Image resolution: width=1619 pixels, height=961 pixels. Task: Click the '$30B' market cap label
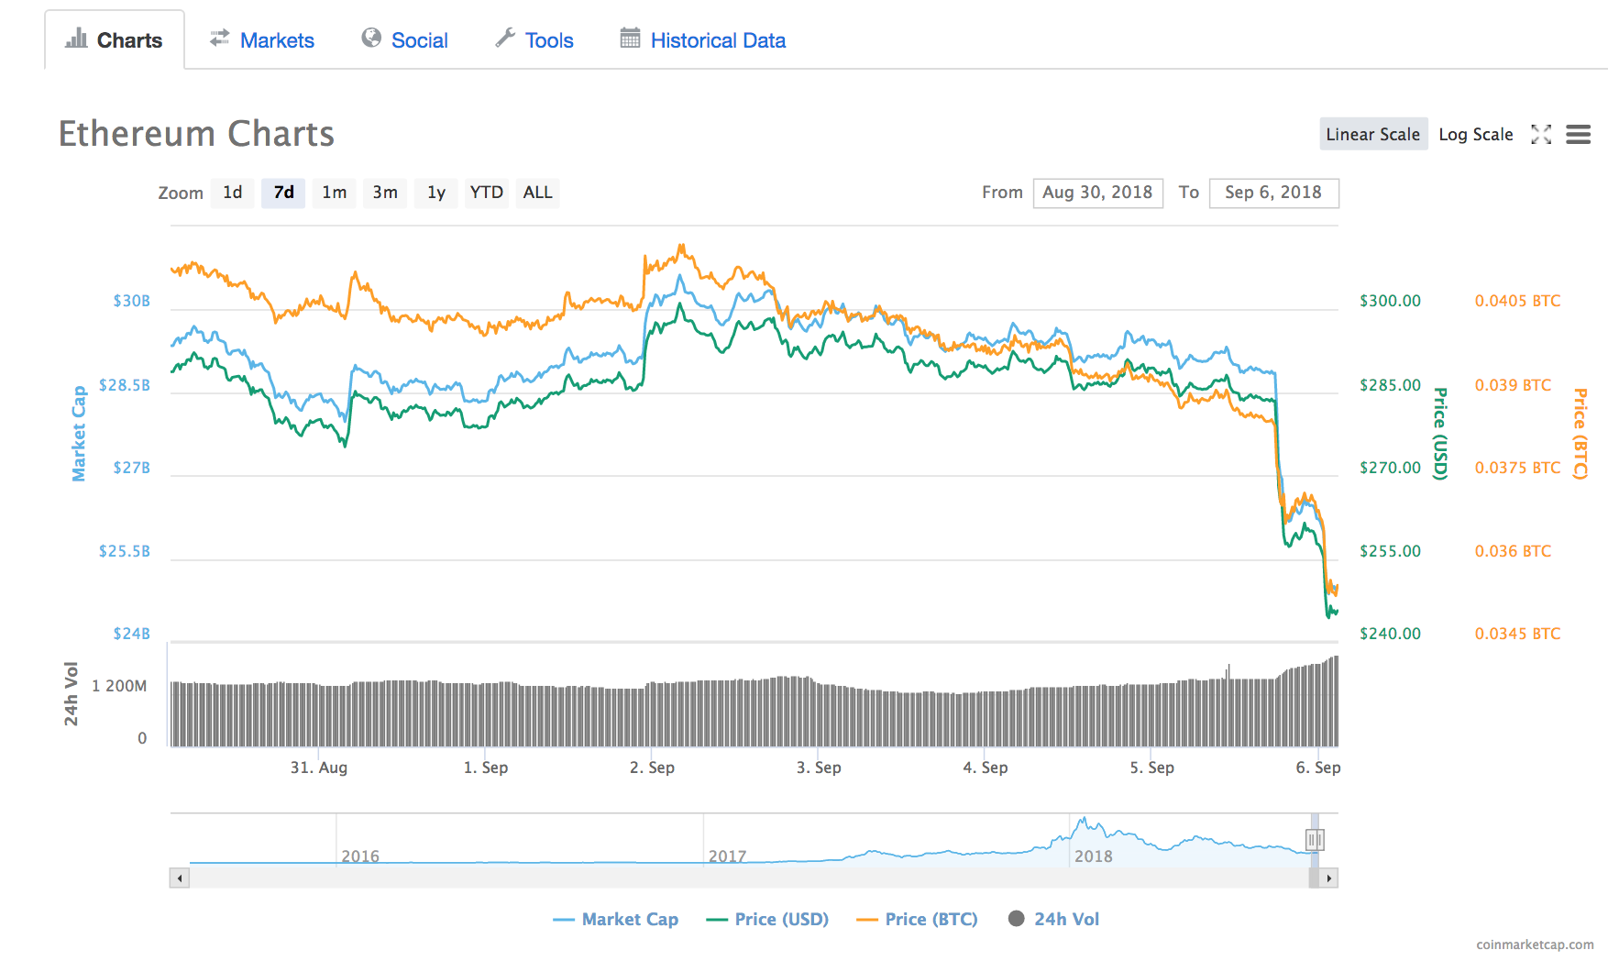(132, 301)
